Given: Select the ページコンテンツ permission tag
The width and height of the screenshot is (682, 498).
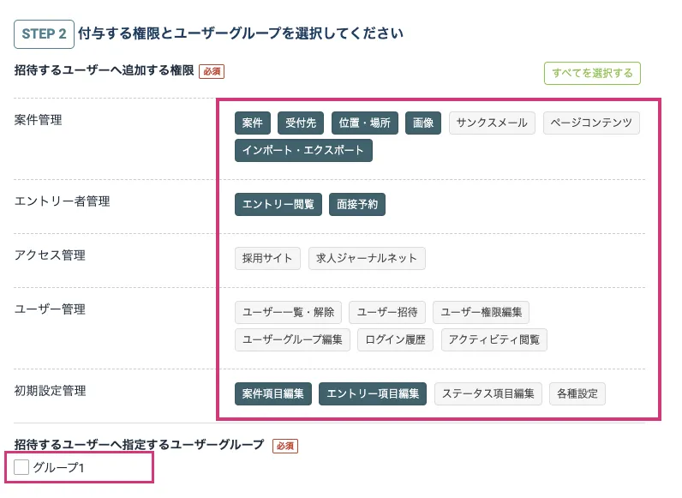Looking at the screenshot, I should pyautogui.click(x=591, y=123).
